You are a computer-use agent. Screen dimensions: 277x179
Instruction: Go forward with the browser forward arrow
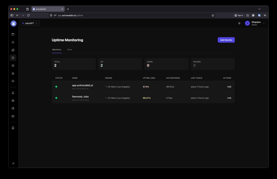[x=23, y=15]
